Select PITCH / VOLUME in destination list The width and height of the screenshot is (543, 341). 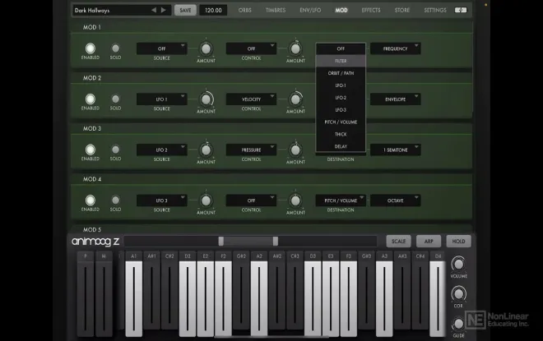pos(341,122)
